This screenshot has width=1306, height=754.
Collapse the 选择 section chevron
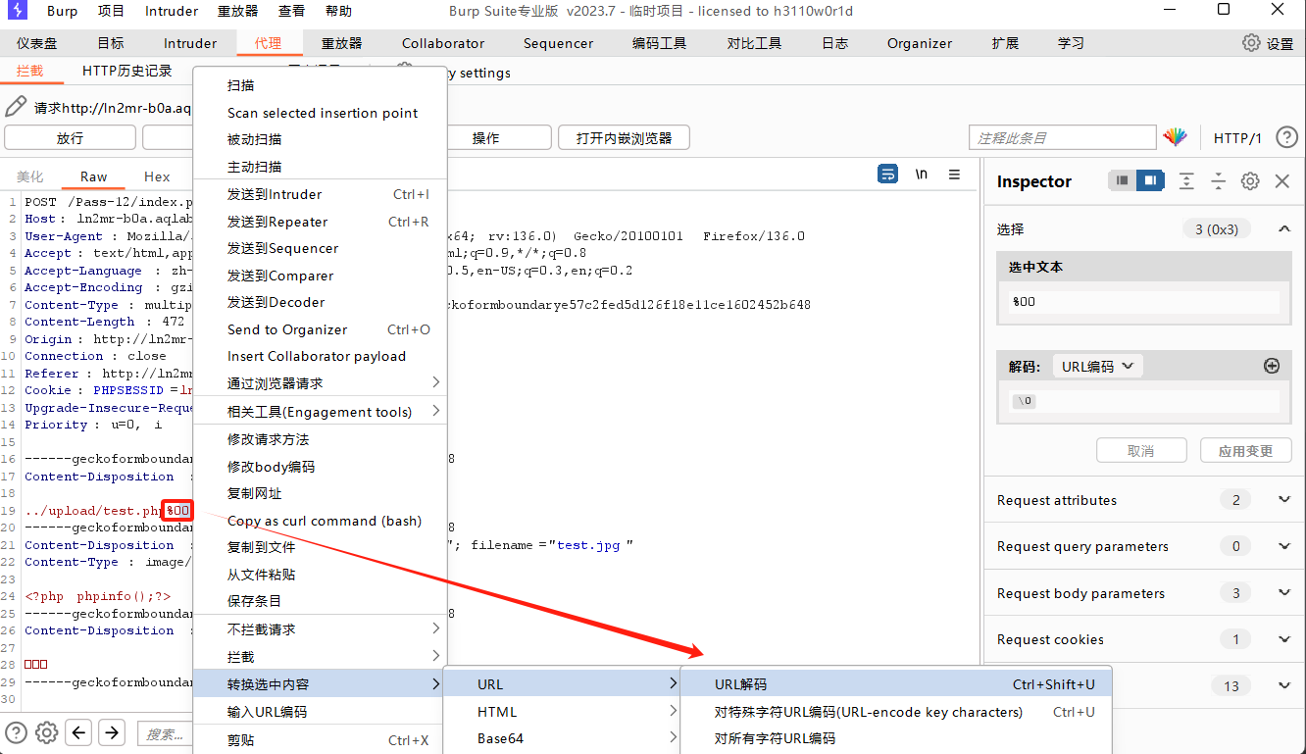click(x=1283, y=228)
